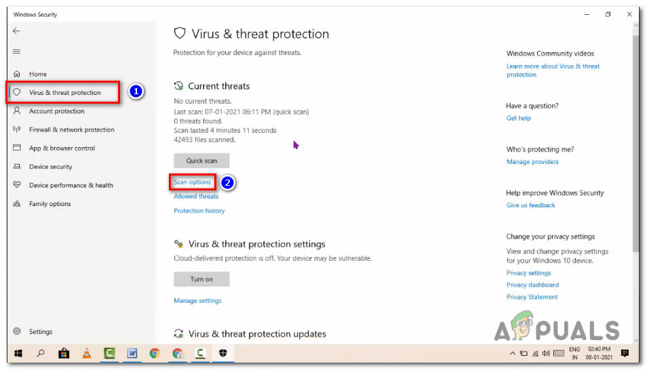
Task: Click the Family options people icon
Action: pos(17,204)
